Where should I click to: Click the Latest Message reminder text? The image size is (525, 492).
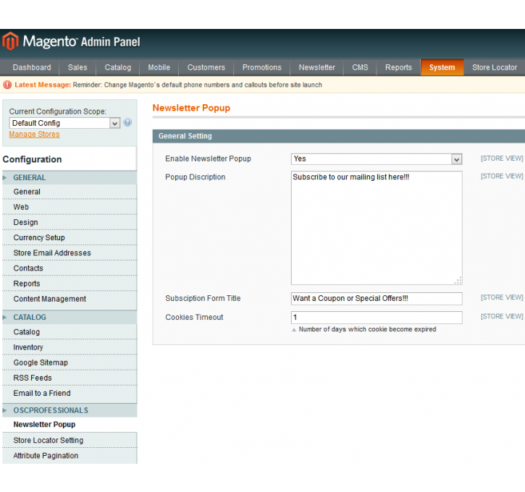pyautogui.click(x=198, y=85)
